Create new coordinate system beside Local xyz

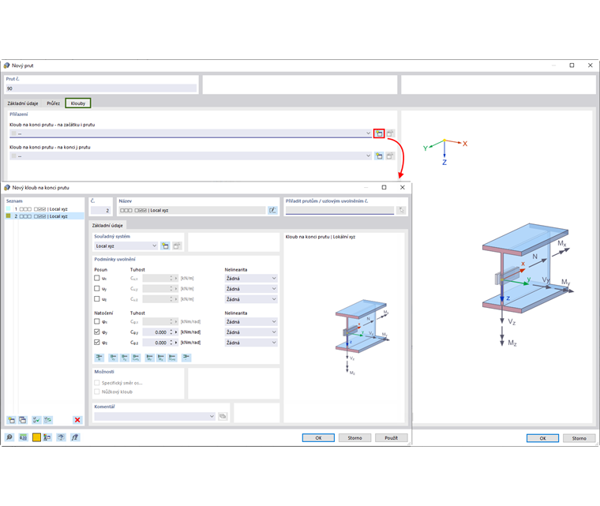[x=165, y=246]
